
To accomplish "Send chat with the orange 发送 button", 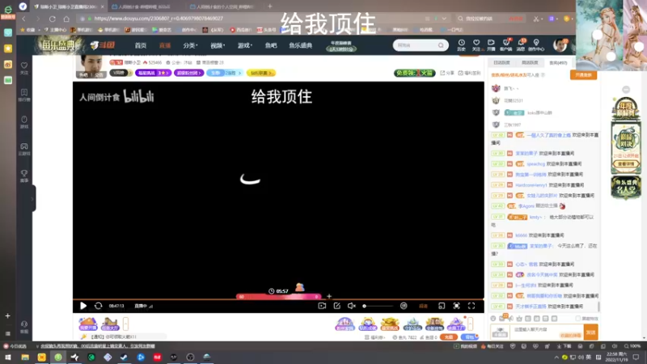I will (590, 332).
